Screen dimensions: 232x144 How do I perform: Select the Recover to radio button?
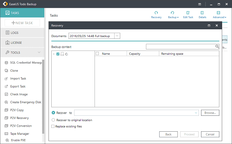click(53, 113)
